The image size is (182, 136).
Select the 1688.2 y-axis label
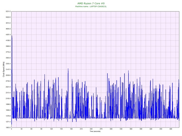pyautogui.click(x=8, y=110)
